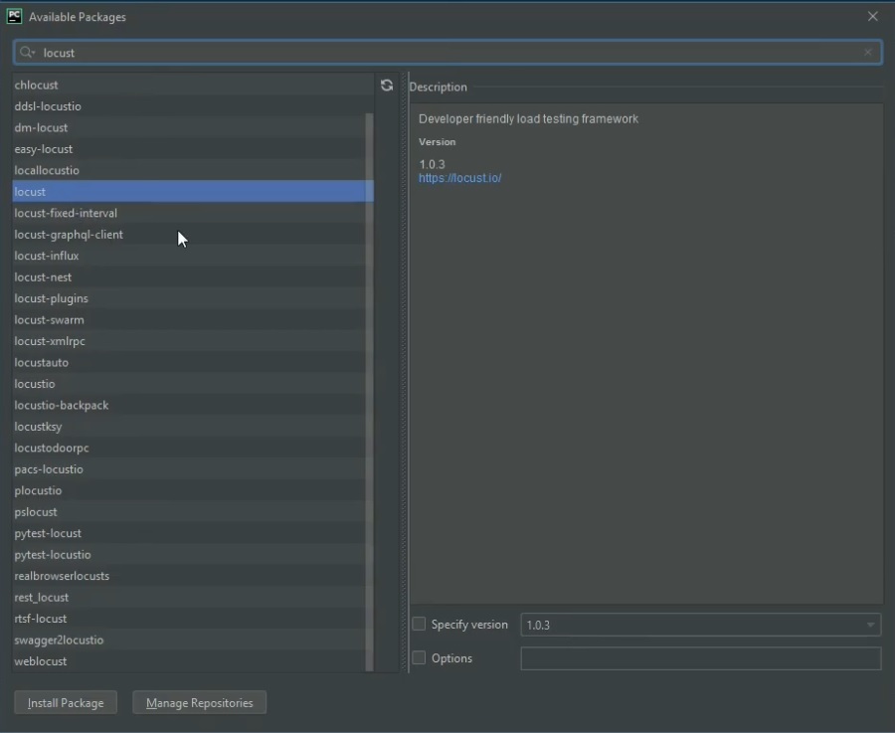This screenshot has width=895, height=733.
Task: Click the Options text input field
Action: 700,658
